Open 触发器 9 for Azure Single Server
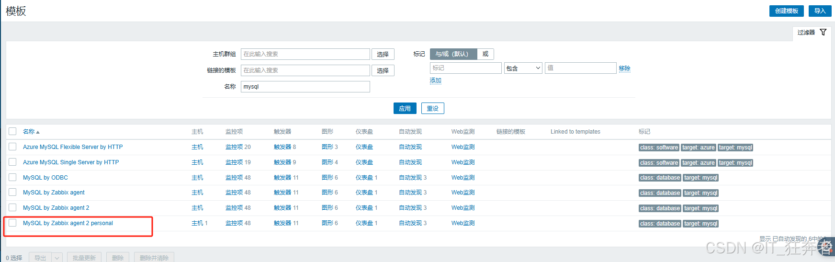 click(x=282, y=162)
